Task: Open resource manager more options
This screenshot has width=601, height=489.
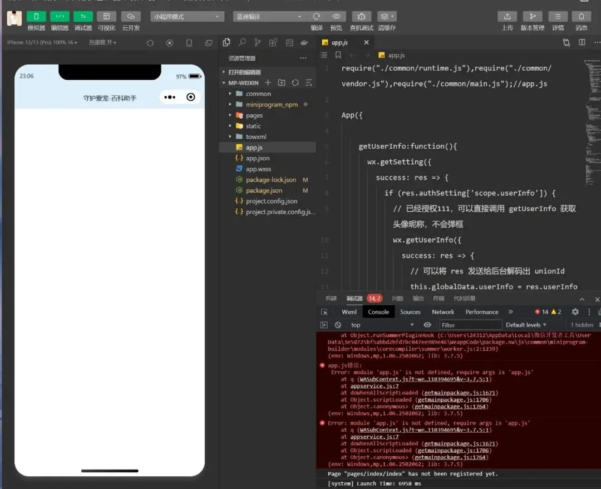Action: 303,58
